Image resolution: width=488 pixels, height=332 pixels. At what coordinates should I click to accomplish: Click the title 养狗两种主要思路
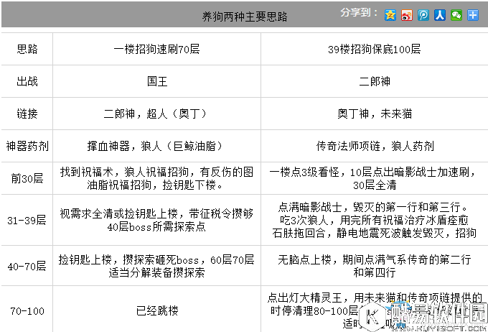click(x=245, y=17)
